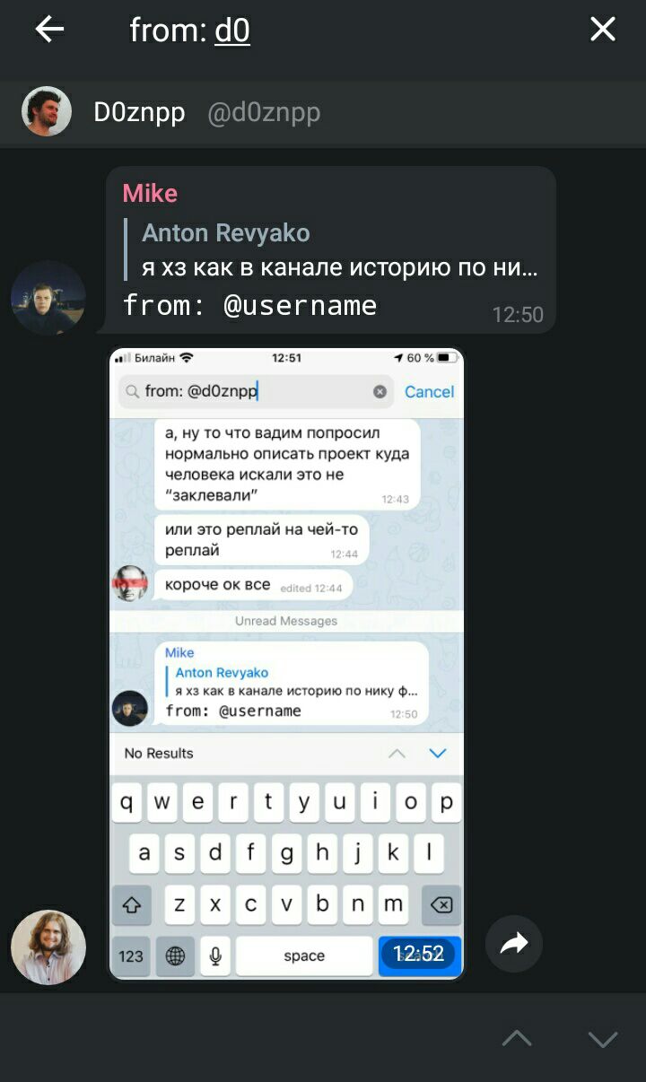Tap Cancel in the embedded screenshot
646x1082 pixels.
tap(429, 391)
